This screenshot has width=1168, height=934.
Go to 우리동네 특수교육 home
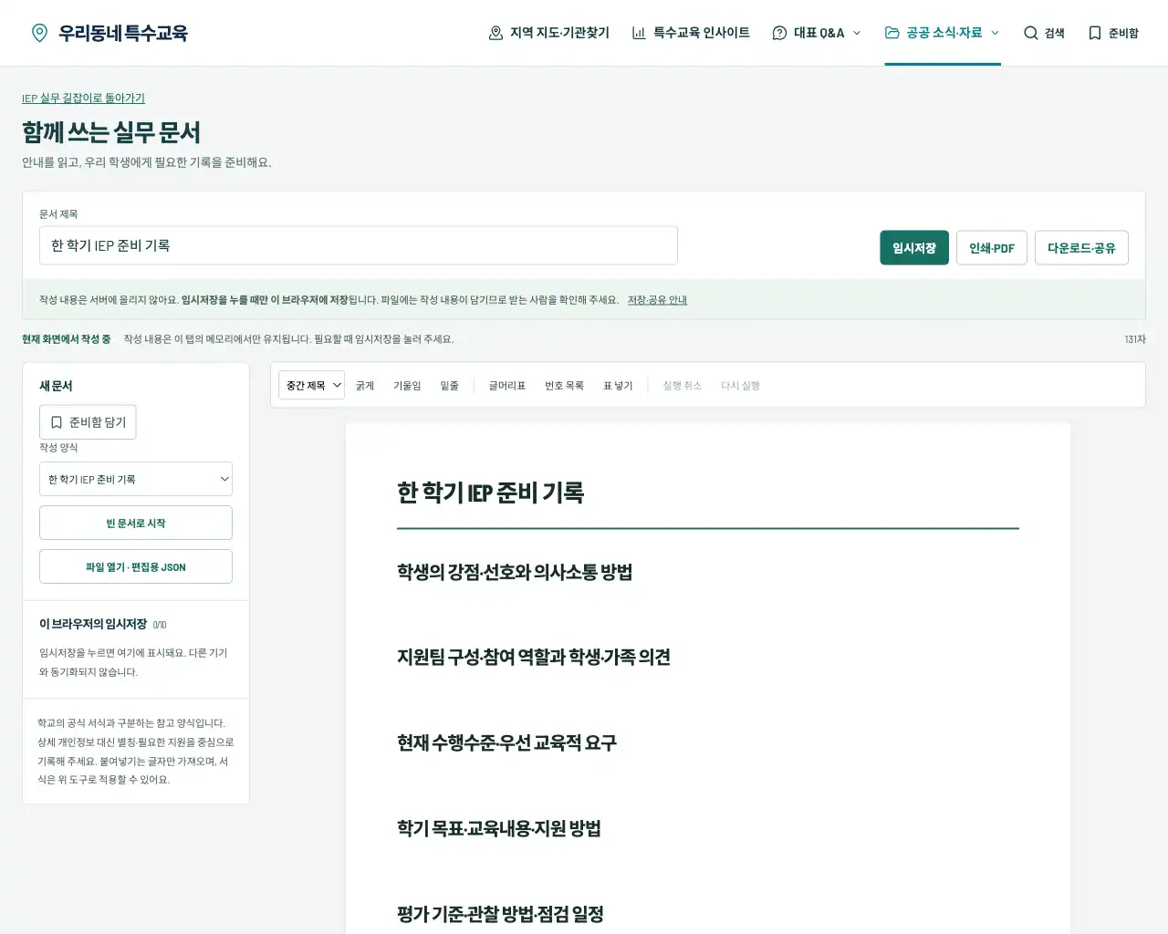[x=109, y=33]
